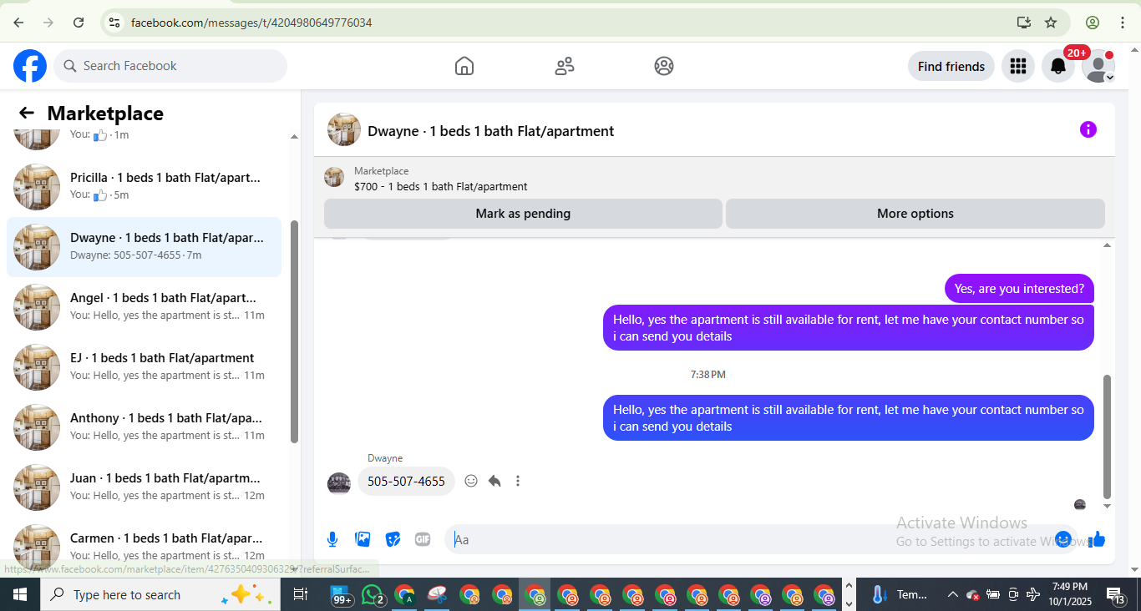This screenshot has height=611, width=1141.
Task: Click More options button
Action: (915, 214)
